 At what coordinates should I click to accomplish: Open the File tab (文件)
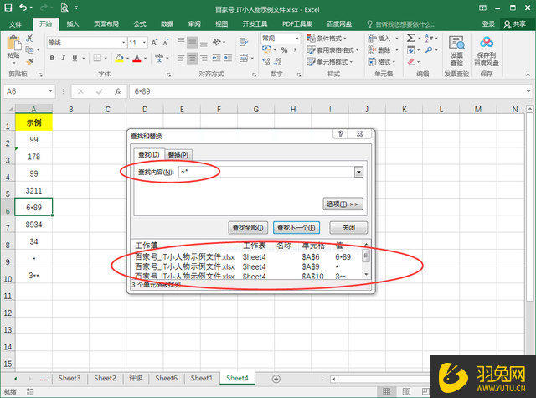click(15, 24)
